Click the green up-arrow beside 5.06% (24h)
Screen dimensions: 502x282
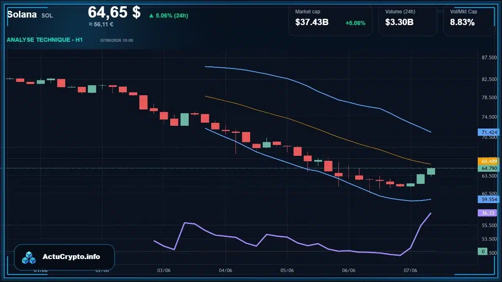click(151, 16)
